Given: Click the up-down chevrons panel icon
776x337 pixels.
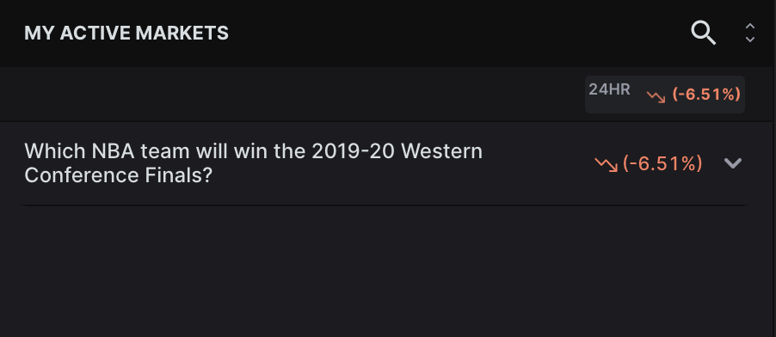Looking at the screenshot, I should tap(750, 34).
